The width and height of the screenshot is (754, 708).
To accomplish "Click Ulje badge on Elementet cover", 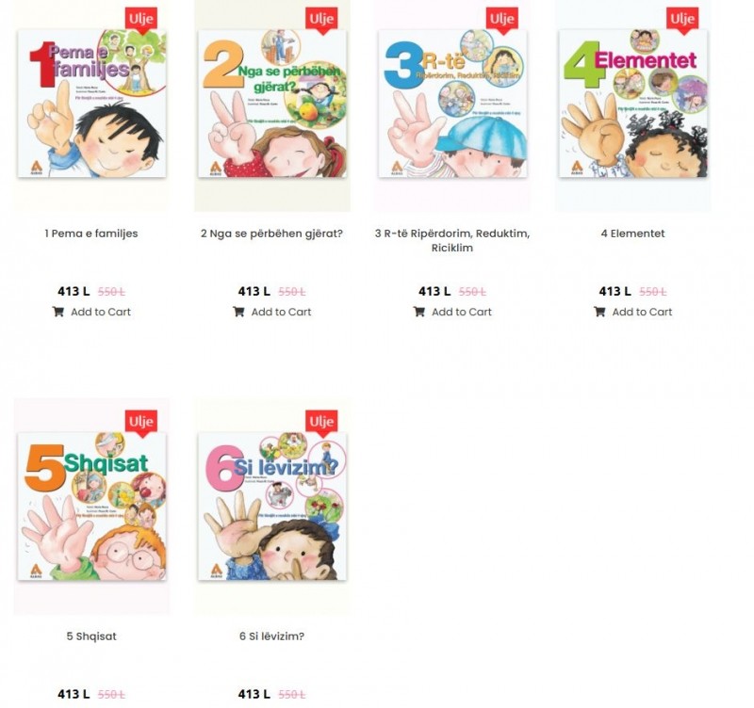I will coord(682,21).
